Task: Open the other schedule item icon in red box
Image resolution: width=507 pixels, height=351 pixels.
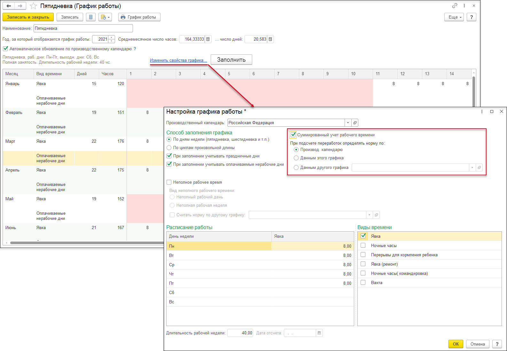Action: tap(479, 168)
